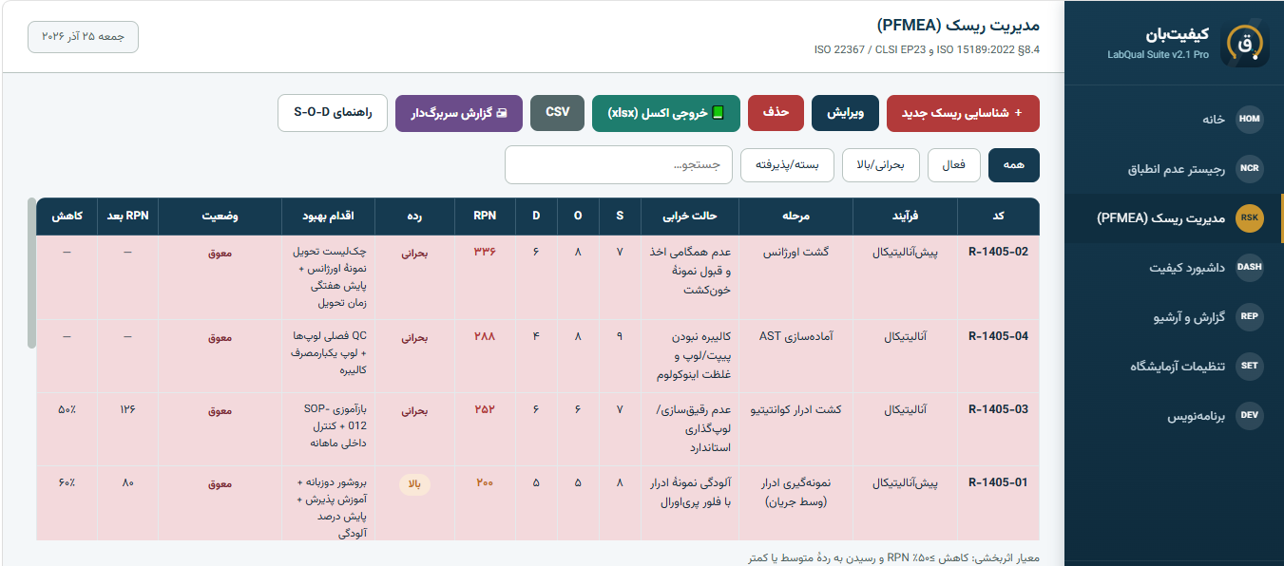Click the کیفیت‌بان app logo icon
The width and height of the screenshot is (1284, 566).
(x=1245, y=44)
